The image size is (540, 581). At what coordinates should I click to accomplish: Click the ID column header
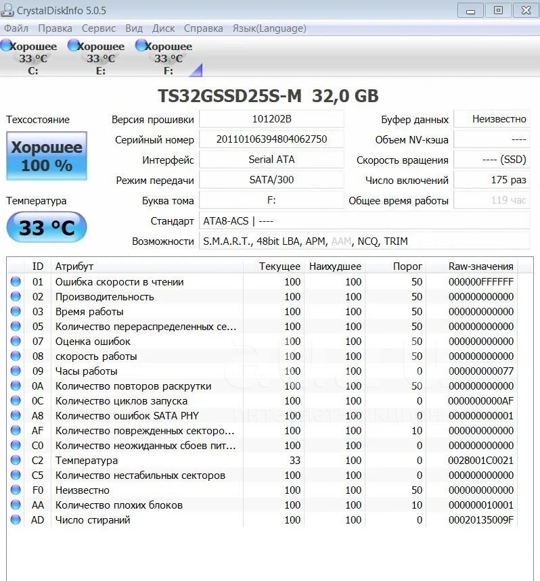point(38,266)
